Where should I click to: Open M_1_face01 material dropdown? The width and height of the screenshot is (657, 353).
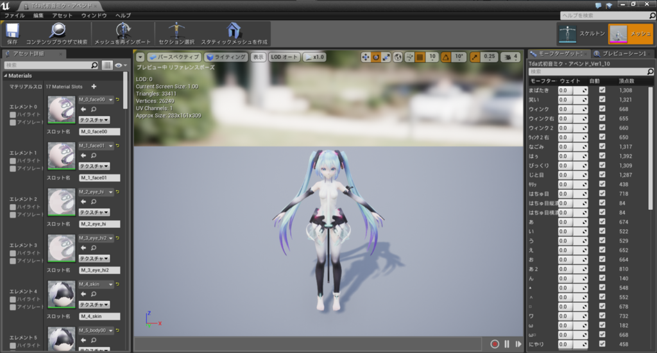tap(96, 146)
